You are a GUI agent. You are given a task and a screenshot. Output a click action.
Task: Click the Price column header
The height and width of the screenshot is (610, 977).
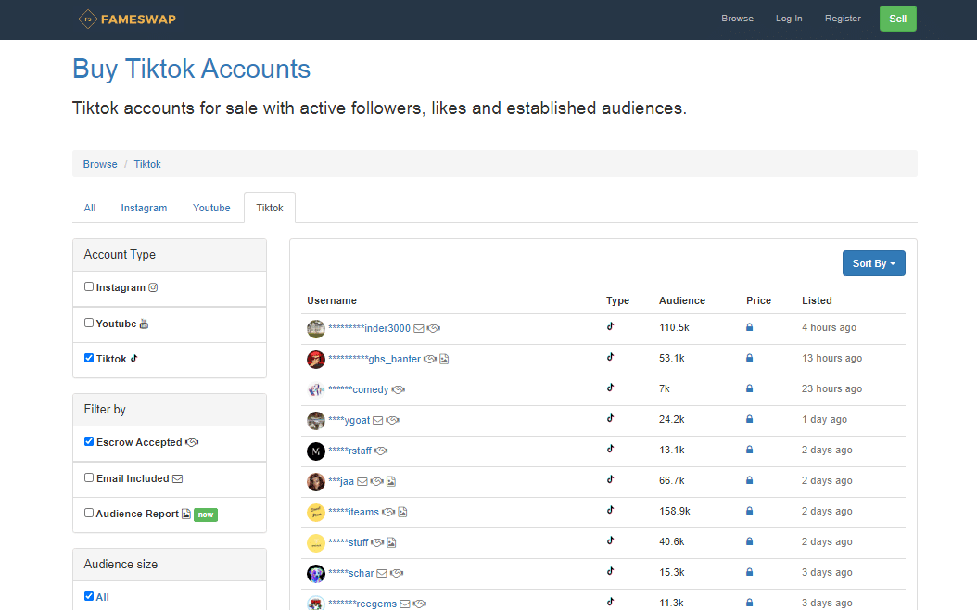759,300
